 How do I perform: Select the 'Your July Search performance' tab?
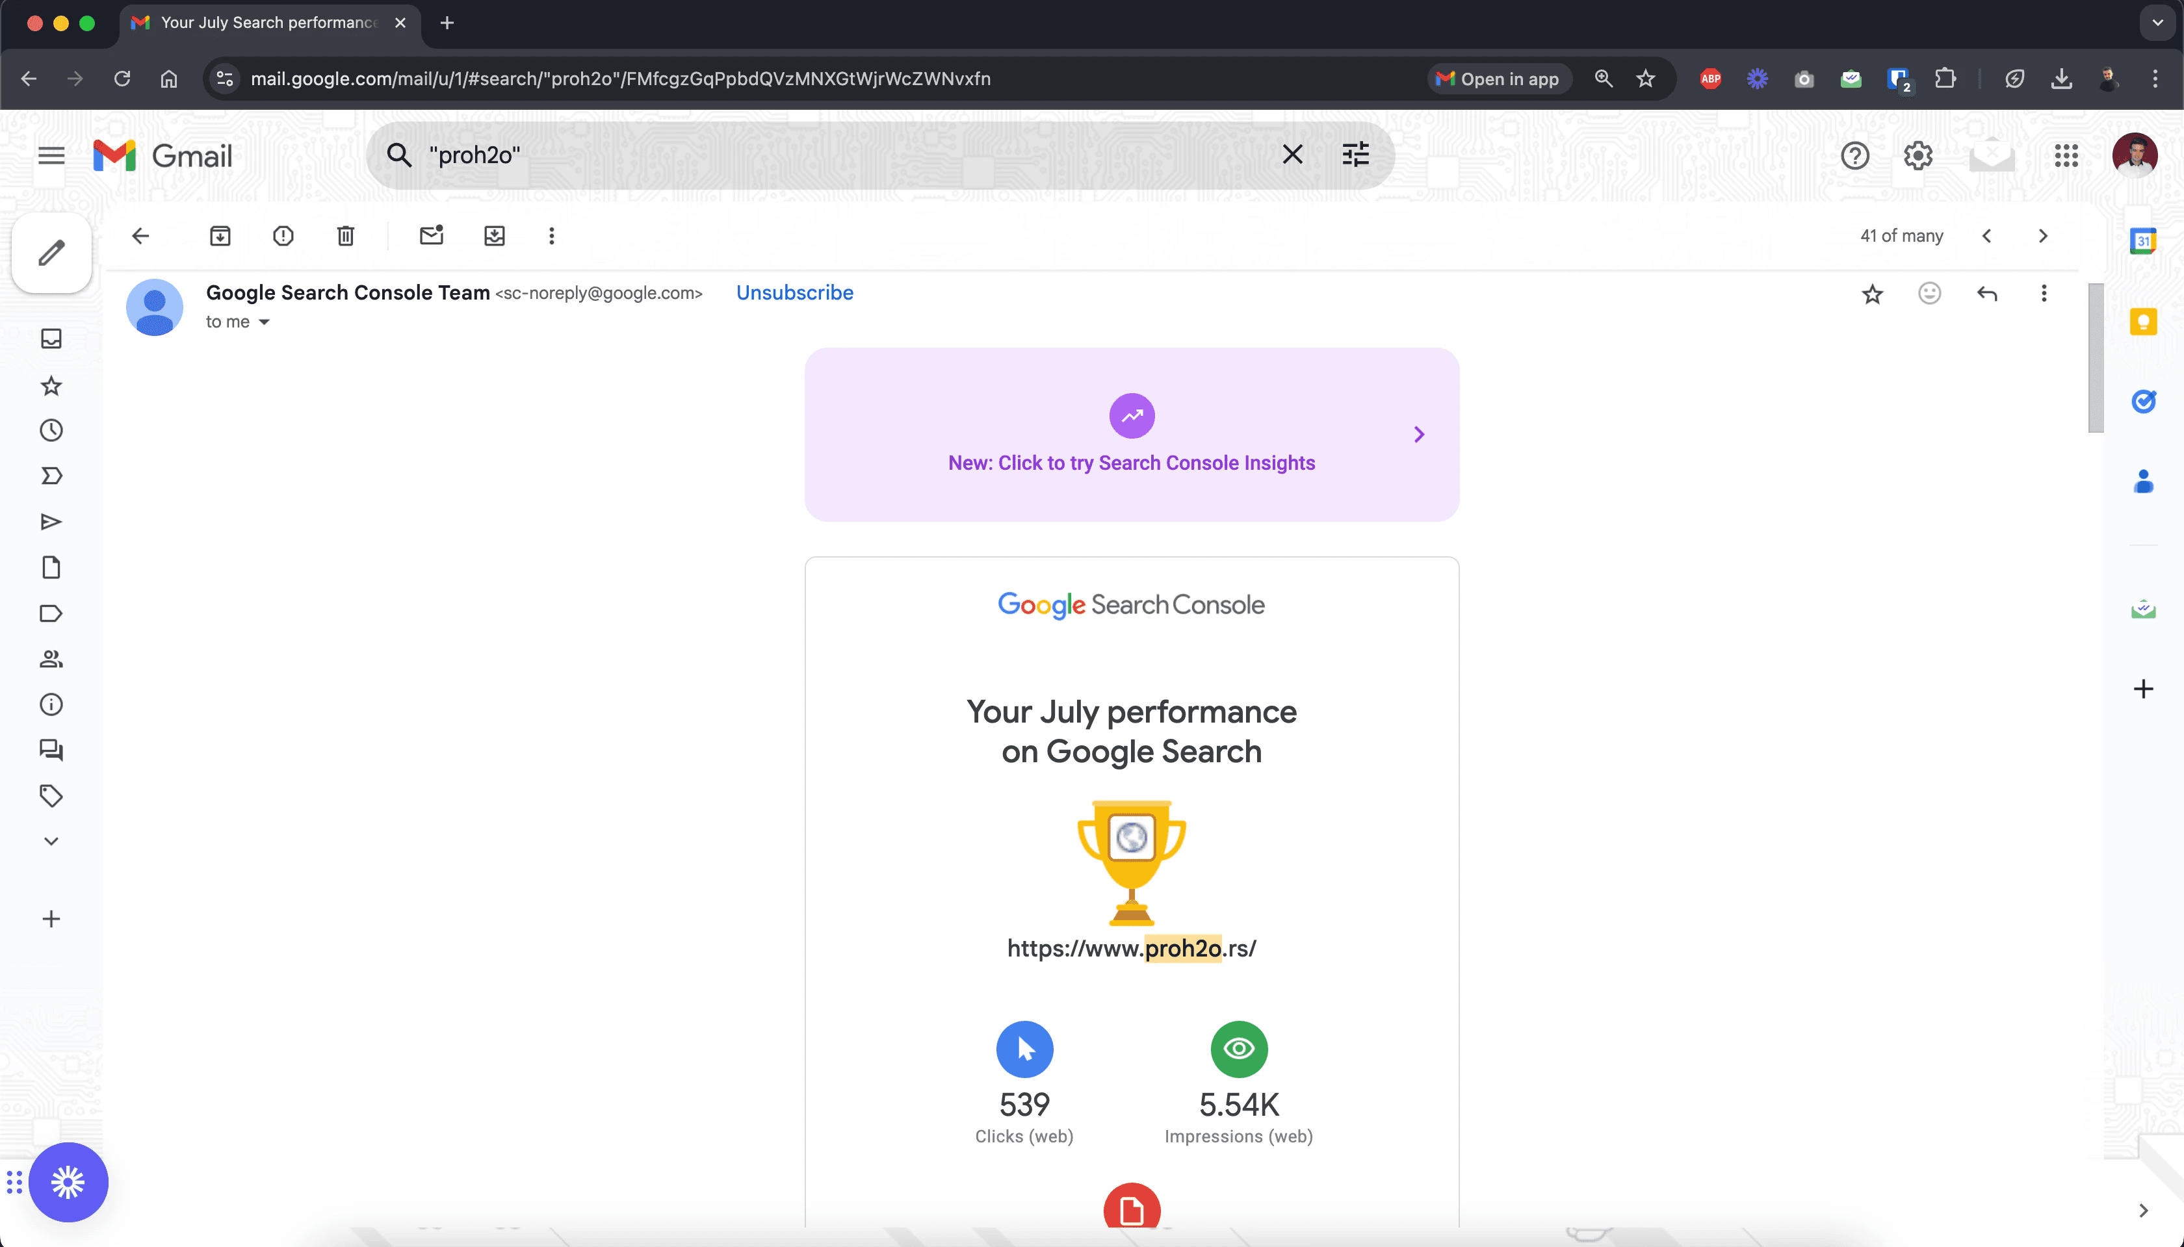tap(269, 23)
